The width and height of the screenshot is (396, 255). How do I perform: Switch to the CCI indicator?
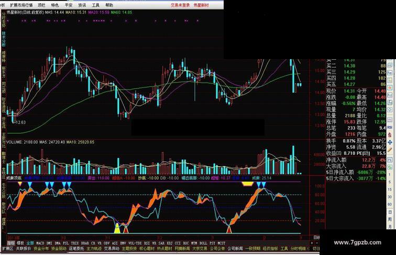178,243
